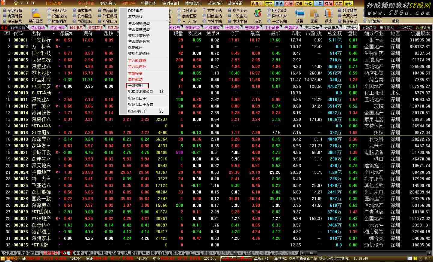Click icon beside 免费行情
Screen dimensions: 433x262
pyautogui.click(x=5, y=16)
